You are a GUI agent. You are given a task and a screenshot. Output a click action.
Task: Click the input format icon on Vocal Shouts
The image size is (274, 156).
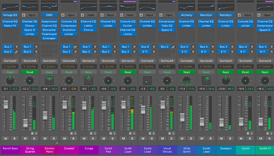(161, 15)
